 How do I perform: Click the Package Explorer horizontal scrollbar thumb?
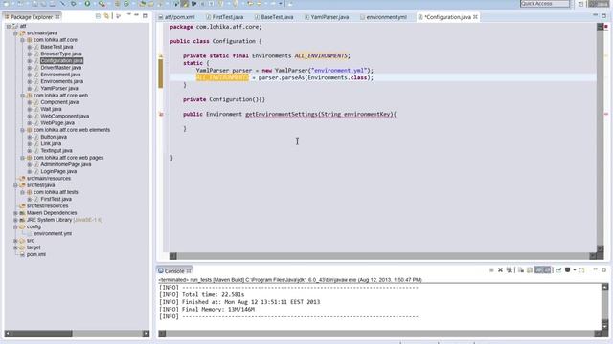pyautogui.click(x=42, y=333)
